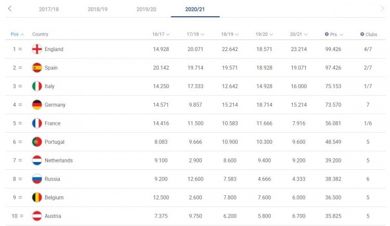The width and height of the screenshot is (390, 226).
Task: Click the Portugal flag icon
Action: (37, 142)
